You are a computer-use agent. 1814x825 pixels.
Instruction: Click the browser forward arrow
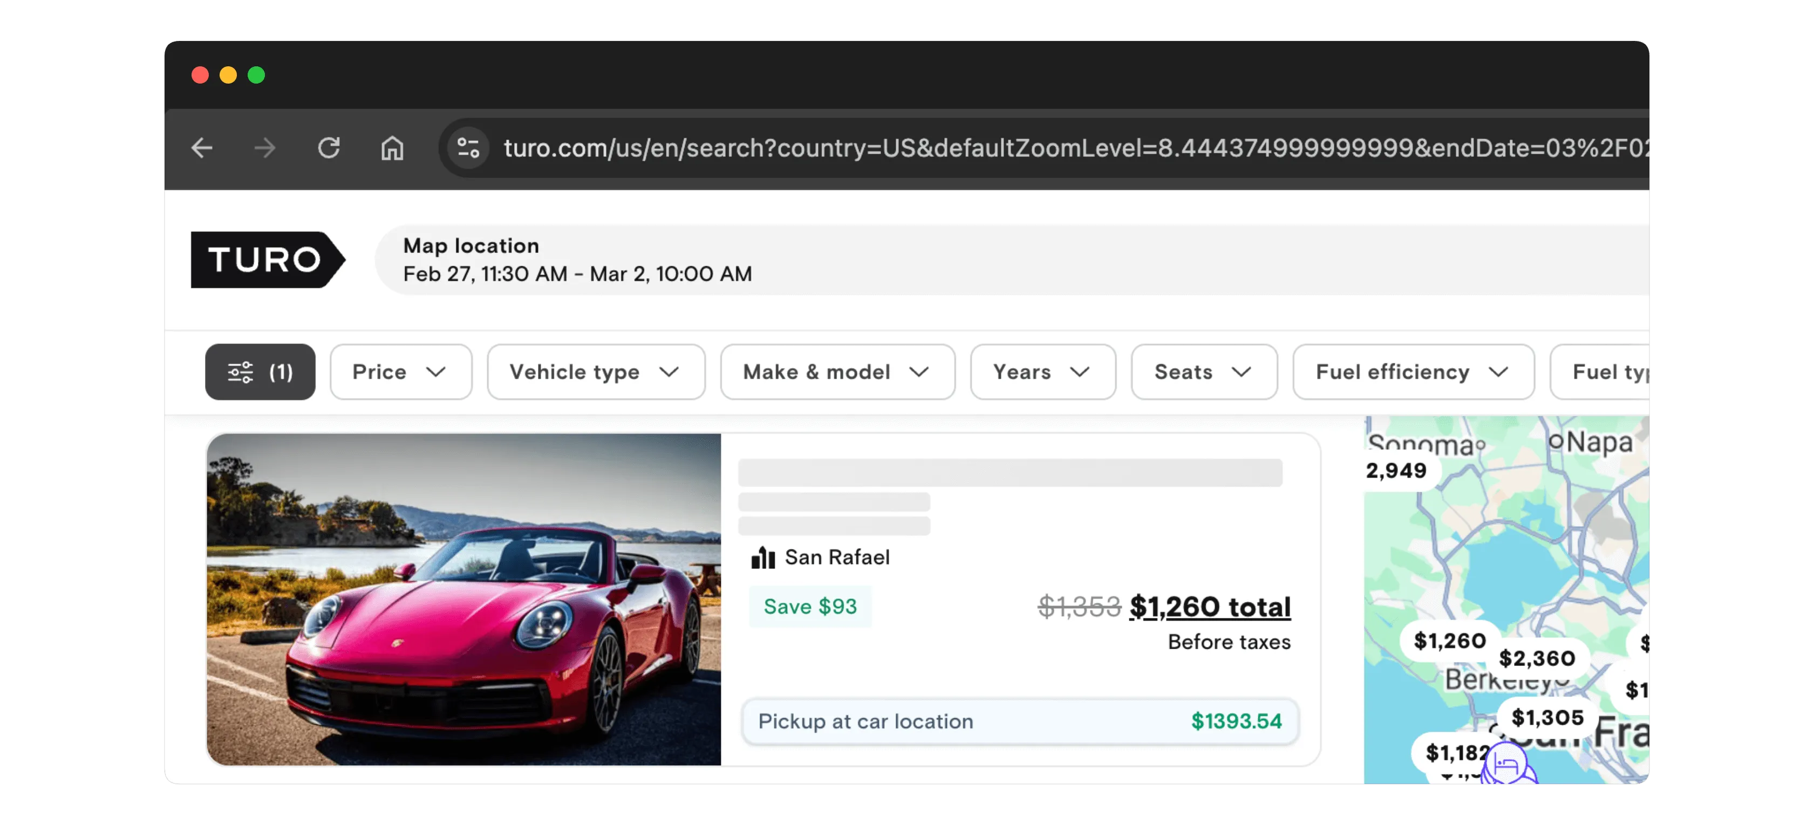tap(265, 148)
